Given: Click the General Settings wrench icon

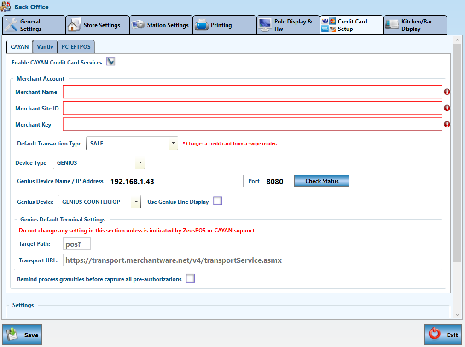Looking at the screenshot, I should coord(11,25).
